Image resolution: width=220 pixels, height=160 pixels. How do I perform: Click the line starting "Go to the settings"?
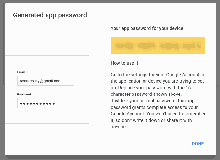[x=157, y=75]
